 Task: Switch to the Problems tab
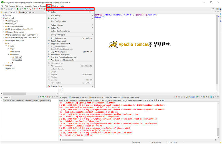click(x=74, y=98)
